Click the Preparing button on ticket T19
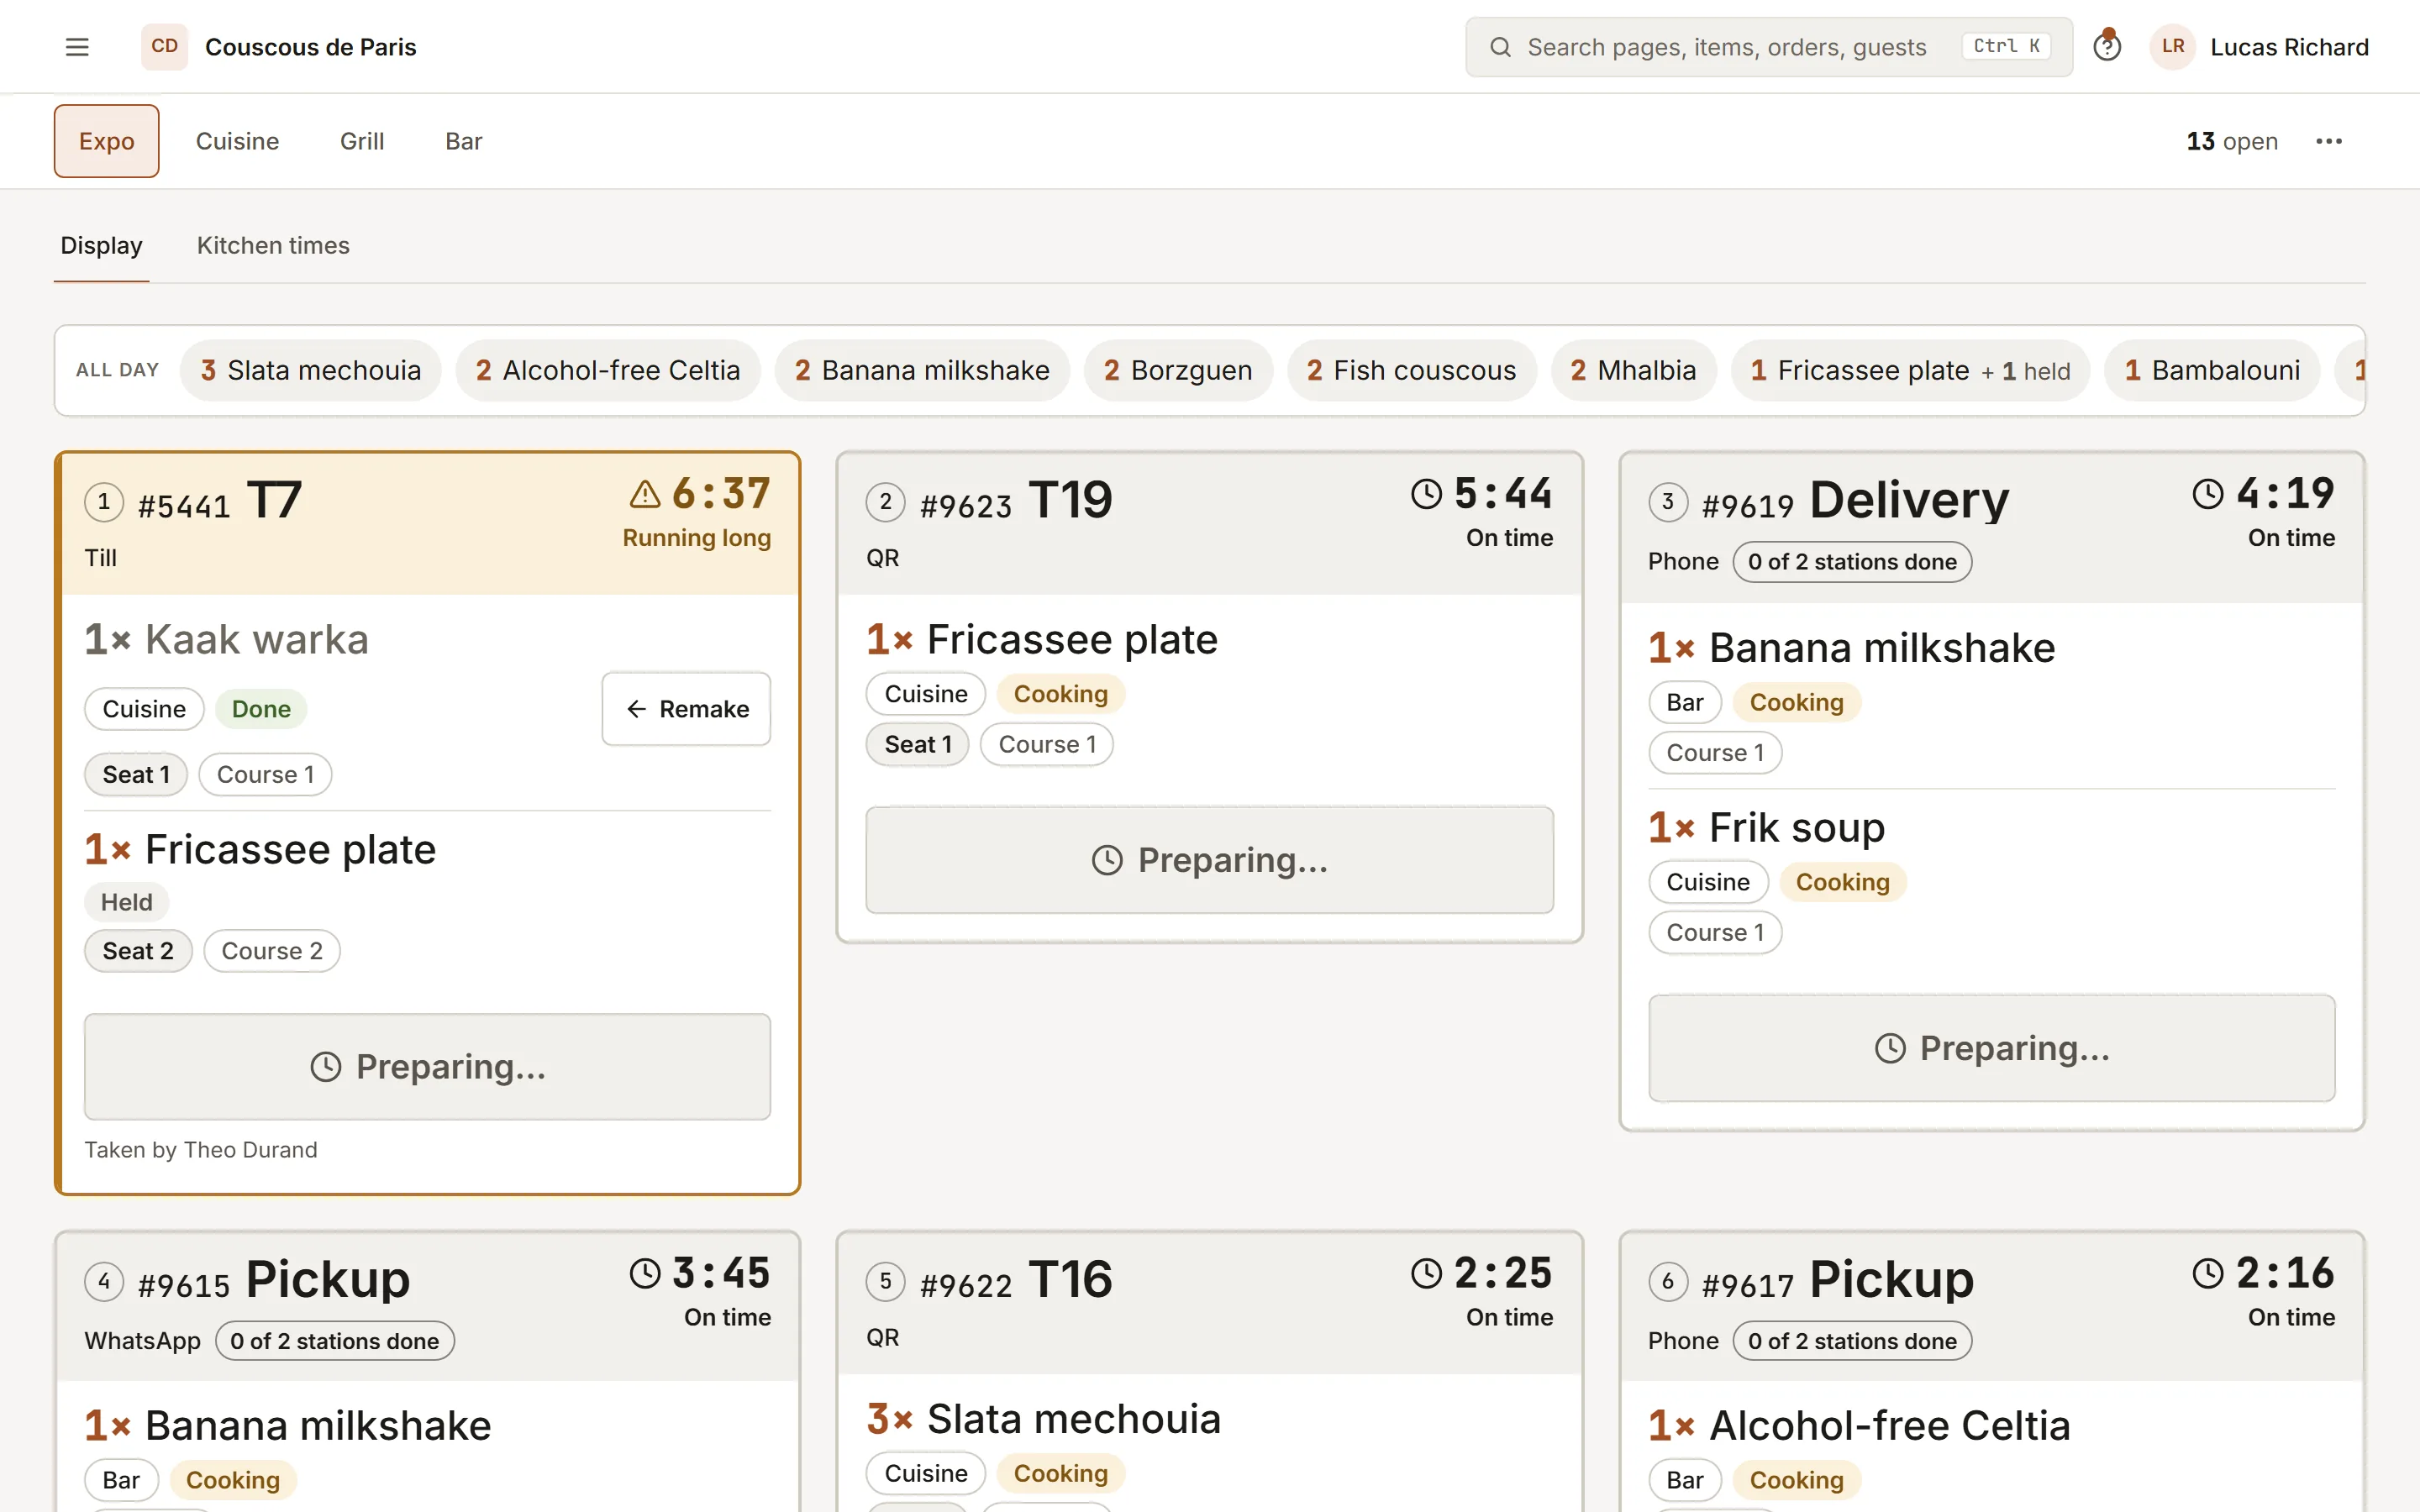The height and width of the screenshot is (1512, 2420). [1209, 860]
